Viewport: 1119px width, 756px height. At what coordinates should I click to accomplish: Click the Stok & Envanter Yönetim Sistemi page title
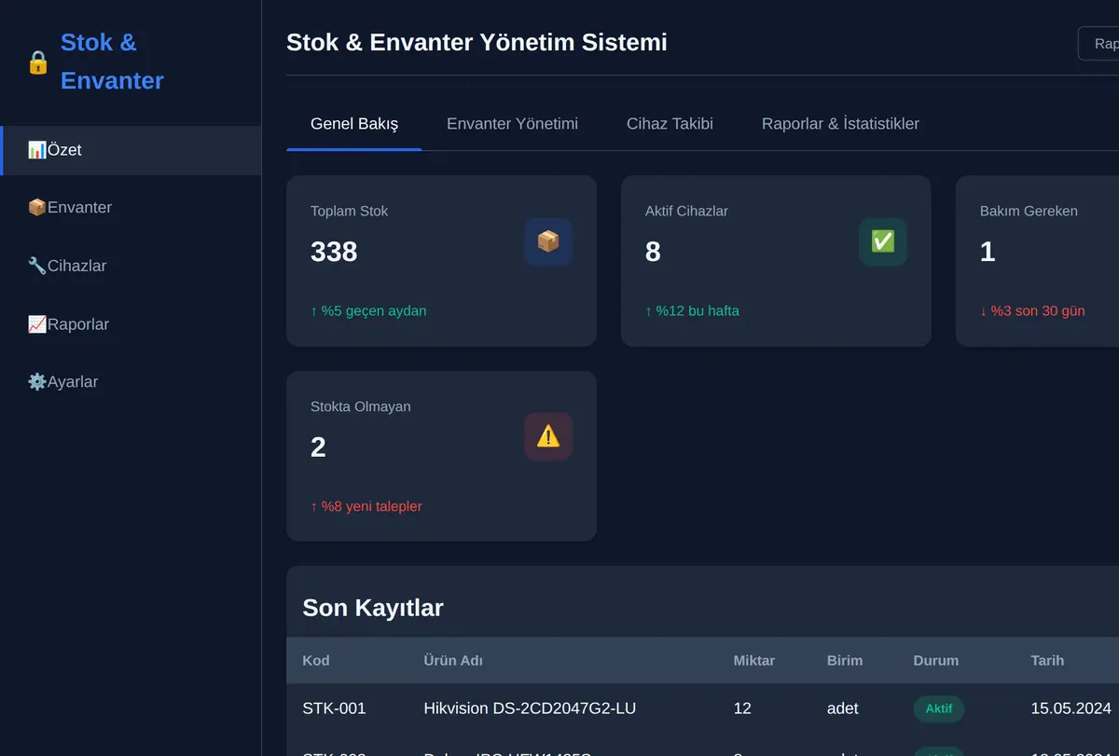tap(477, 42)
